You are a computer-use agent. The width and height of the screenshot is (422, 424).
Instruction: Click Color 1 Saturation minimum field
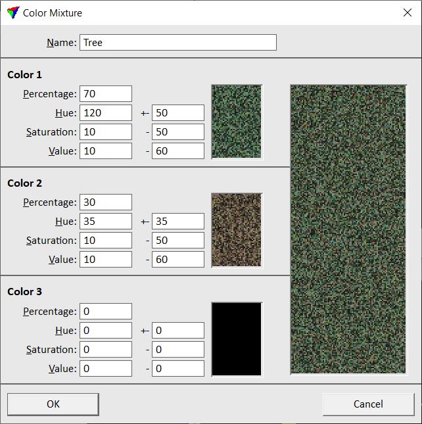tap(106, 132)
